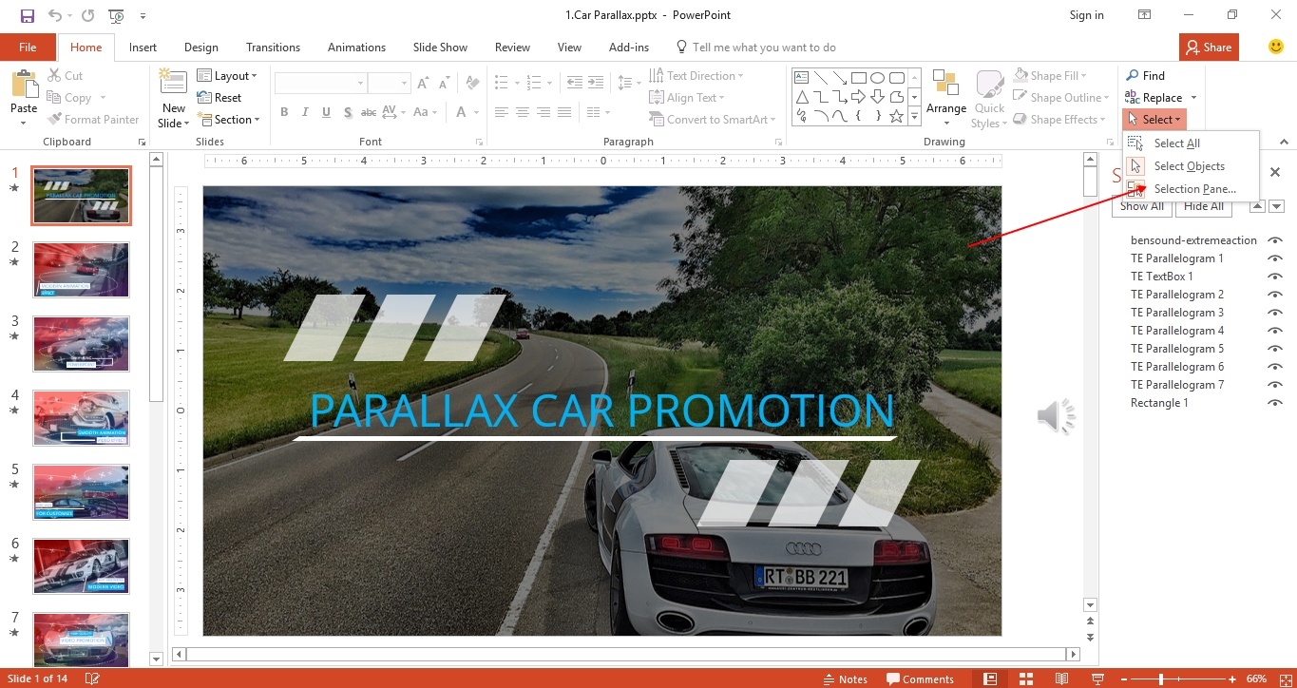Toggle visibility of TE Parallelogram 3
The width and height of the screenshot is (1297, 688).
point(1274,312)
